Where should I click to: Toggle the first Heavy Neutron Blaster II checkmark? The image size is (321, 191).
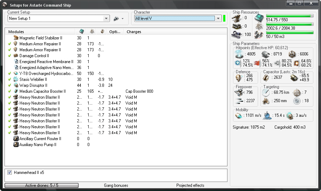[x=9, y=97]
